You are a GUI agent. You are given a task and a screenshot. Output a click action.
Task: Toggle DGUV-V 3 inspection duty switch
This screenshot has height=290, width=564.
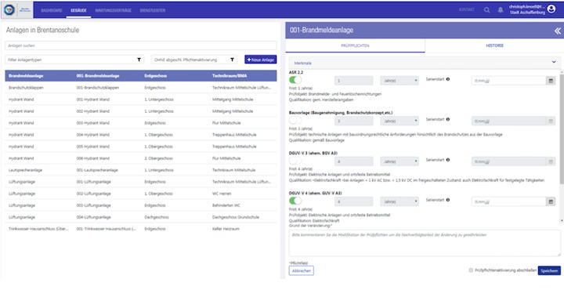(x=295, y=161)
